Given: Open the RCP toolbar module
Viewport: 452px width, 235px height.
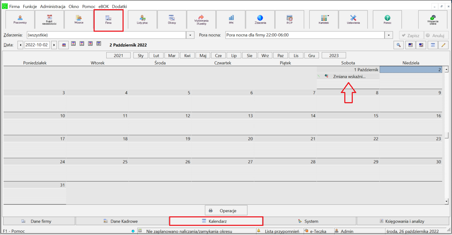Looking at the screenshot, I should click(x=290, y=20).
